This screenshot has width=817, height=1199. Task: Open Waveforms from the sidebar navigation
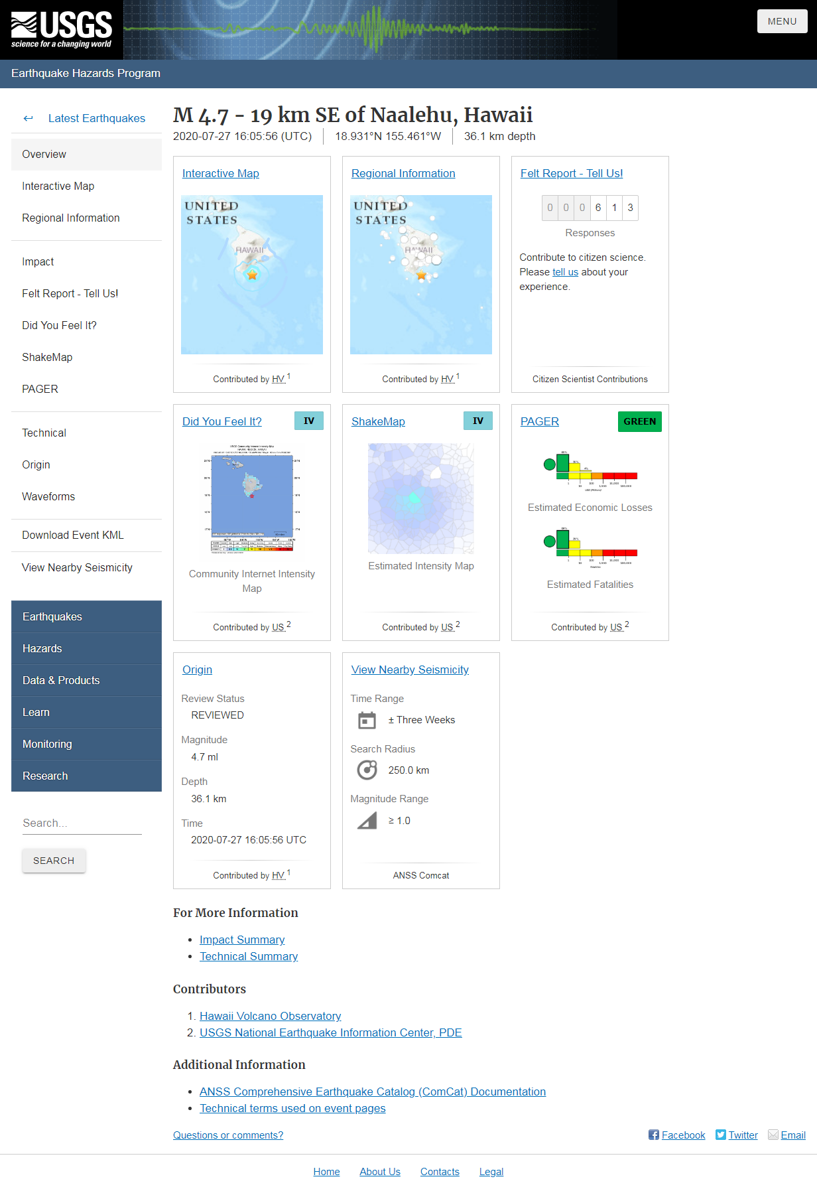point(48,496)
